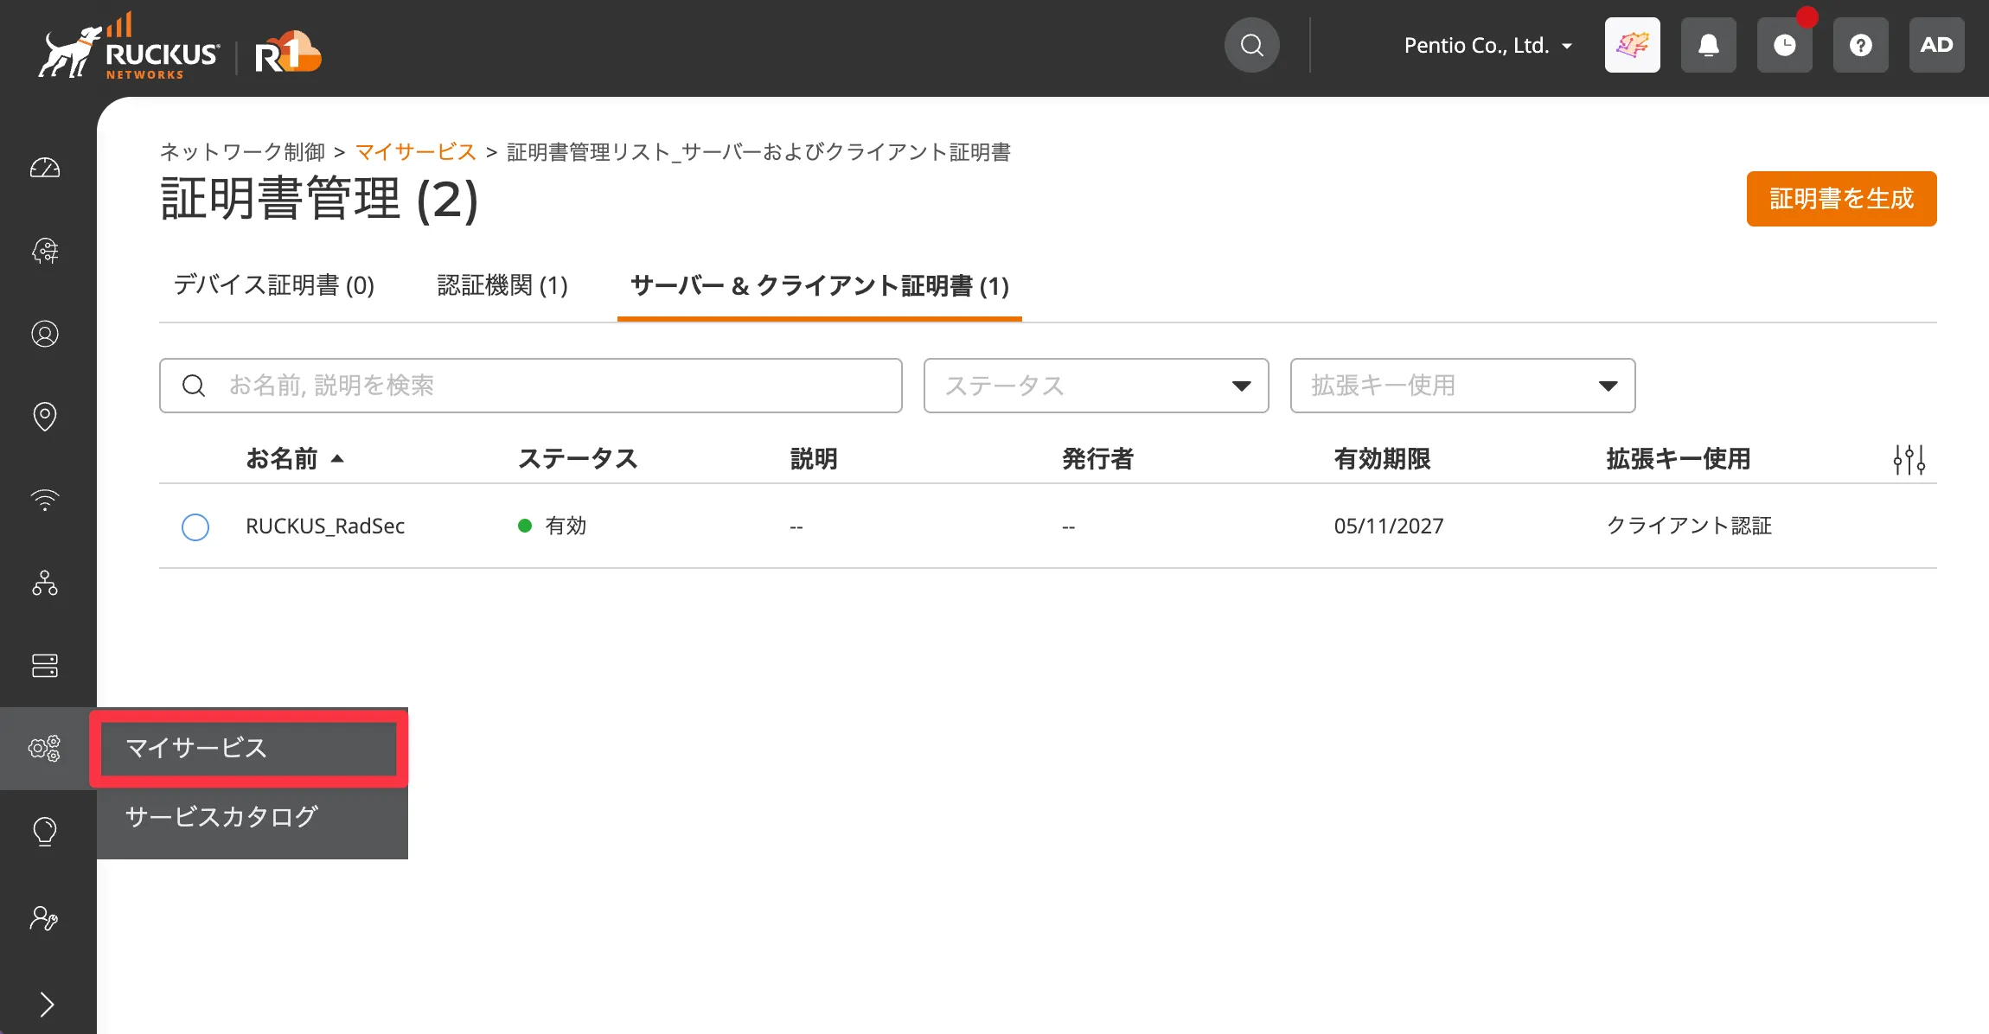
Task: Follow the マイサービス breadcrumb link
Action: pyautogui.click(x=415, y=152)
